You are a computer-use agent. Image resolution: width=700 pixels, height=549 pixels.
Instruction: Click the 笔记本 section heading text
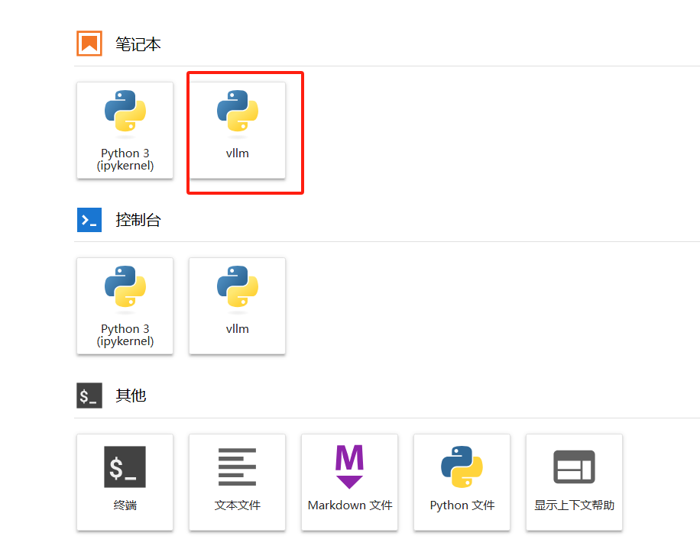click(138, 44)
